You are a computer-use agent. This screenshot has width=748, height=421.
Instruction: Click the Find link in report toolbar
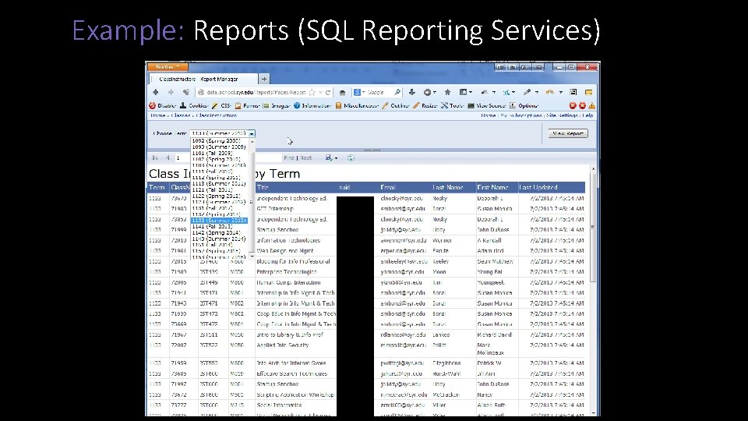pos(288,157)
